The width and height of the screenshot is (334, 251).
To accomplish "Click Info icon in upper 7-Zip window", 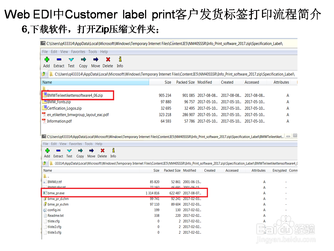I will pos(120,59).
